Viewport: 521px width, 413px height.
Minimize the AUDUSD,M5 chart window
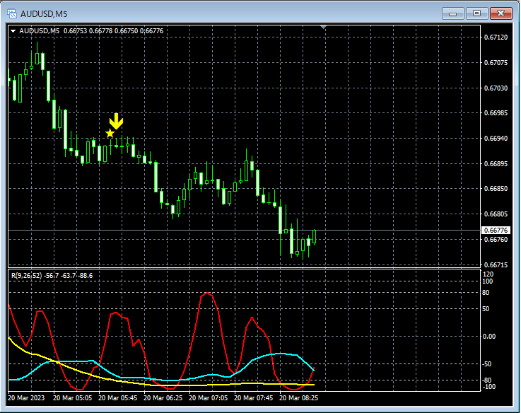453,13
